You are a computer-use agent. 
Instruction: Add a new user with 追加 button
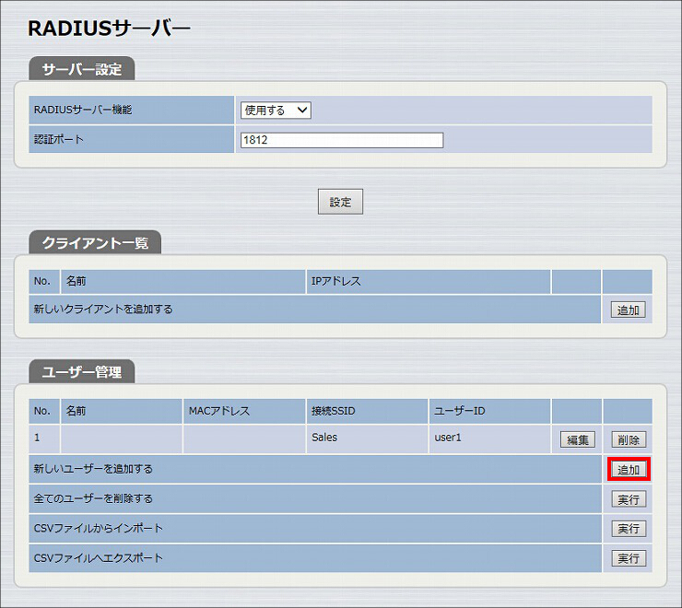[x=629, y=470]
